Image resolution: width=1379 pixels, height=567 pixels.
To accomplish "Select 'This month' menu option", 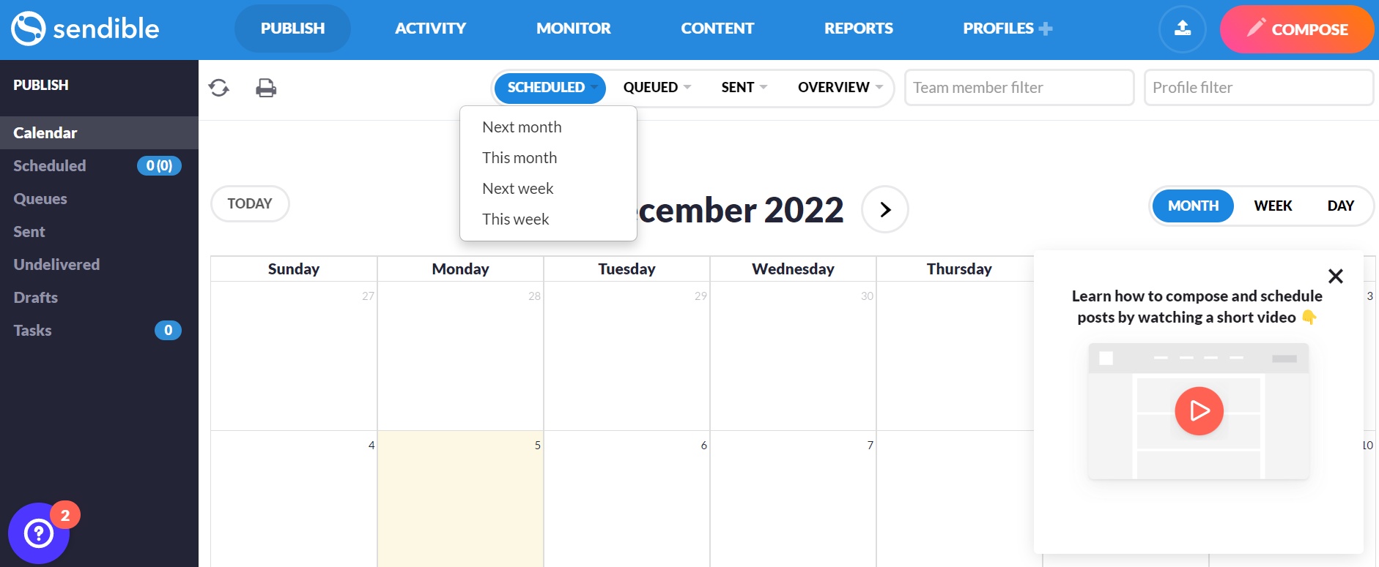I will [520, 157].
